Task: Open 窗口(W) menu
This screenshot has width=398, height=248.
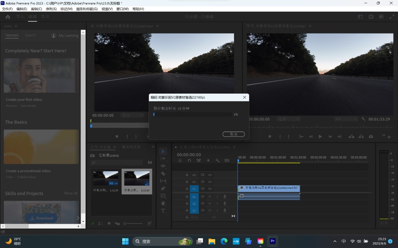Action: click(123, 9)
